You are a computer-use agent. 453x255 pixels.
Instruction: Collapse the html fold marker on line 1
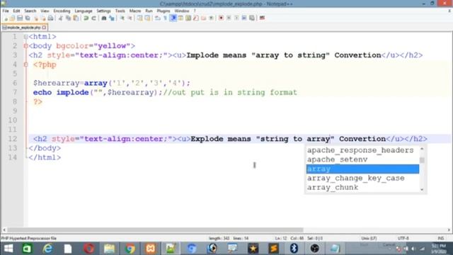[26, 37]
